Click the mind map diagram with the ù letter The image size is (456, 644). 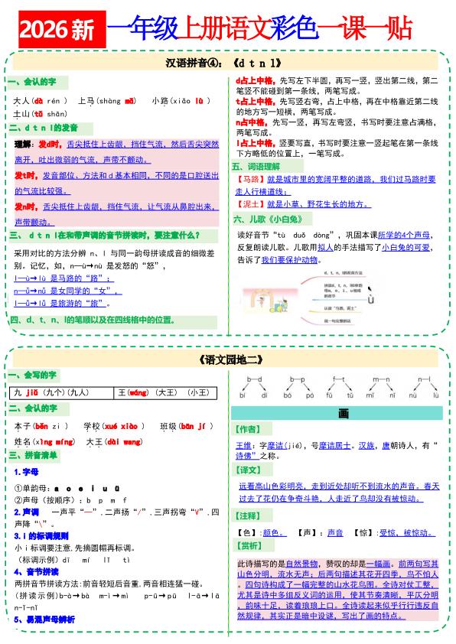(x=337, y=297)
